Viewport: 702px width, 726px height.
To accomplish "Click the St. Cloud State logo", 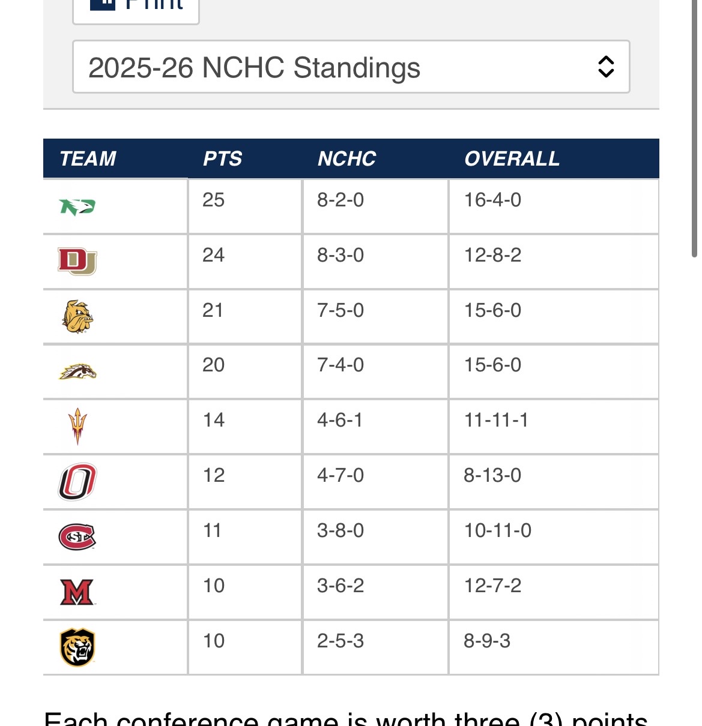I will 77,537.
